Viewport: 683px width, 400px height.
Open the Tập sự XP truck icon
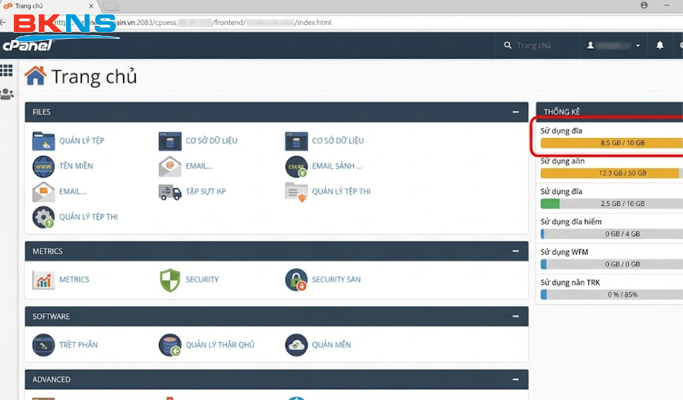[x=170, y=192]
